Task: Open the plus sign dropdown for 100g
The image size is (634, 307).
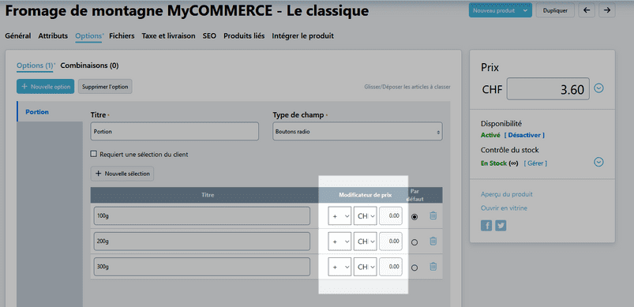Action: coord(340,215)
